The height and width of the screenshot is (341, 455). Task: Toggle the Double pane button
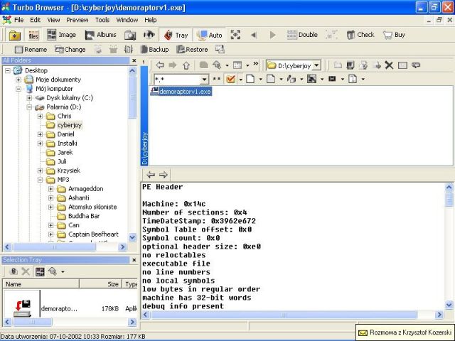pos(302,35)
